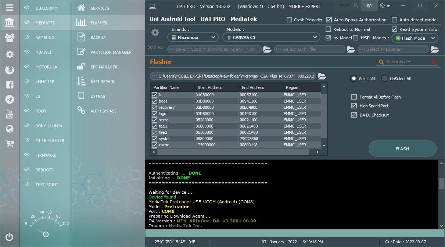
Task: Click the bank building icon in sidebar
Action: click(x=10, y=23)
